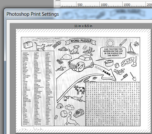Click the 500 mark on horizontal ruler
The image size is (152, 134).
pyautogui.click(x=80, y=5)
